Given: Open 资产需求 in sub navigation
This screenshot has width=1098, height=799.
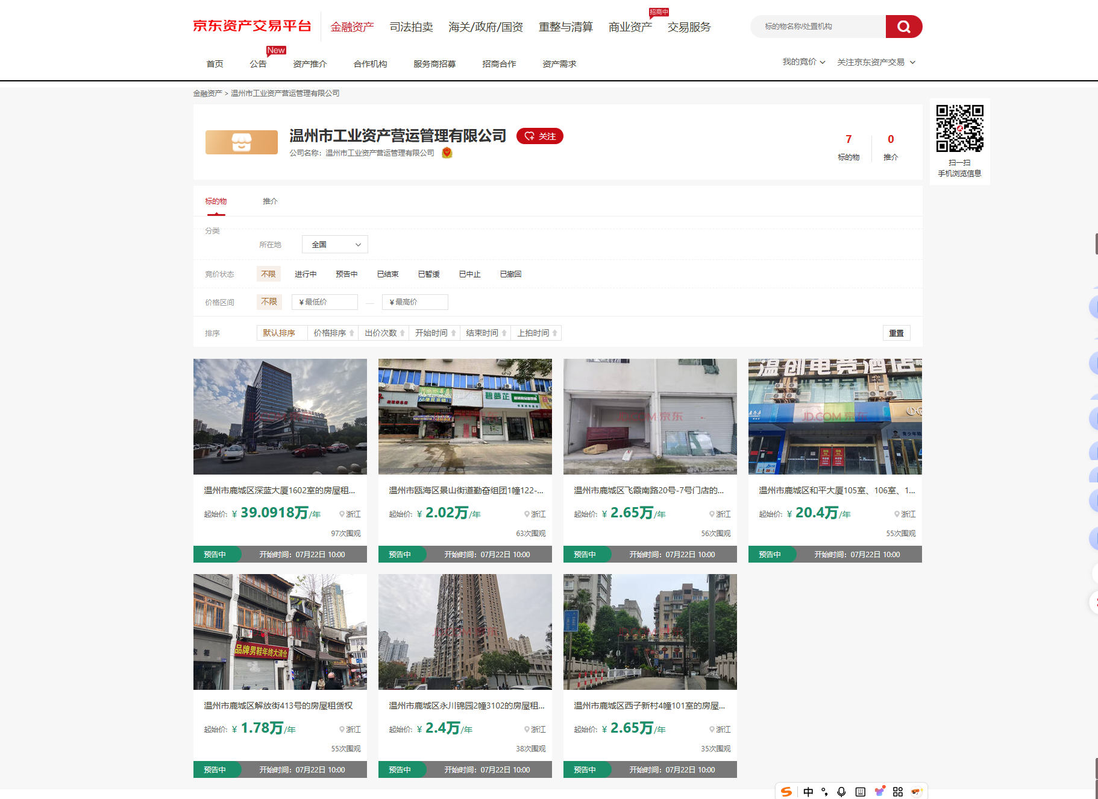Looking at the screenshot, I should (559, 64).
